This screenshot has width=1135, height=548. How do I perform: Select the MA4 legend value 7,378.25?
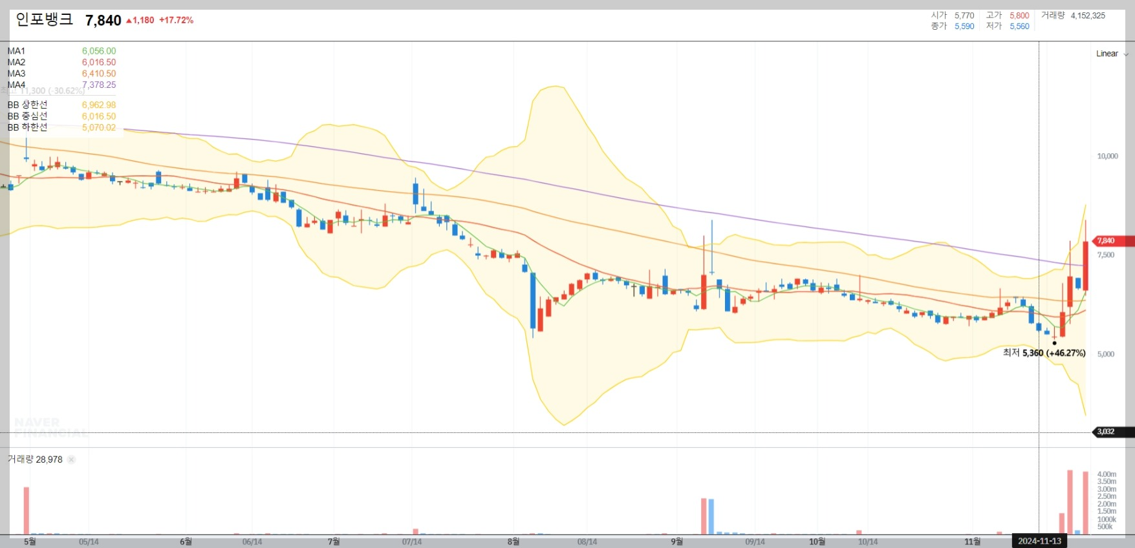(99, 85)
